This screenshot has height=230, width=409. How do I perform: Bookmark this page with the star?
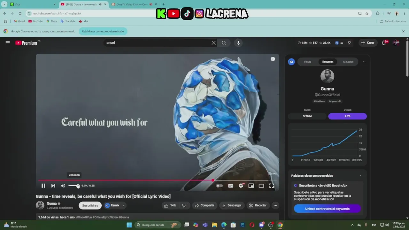tap(367, 13)
